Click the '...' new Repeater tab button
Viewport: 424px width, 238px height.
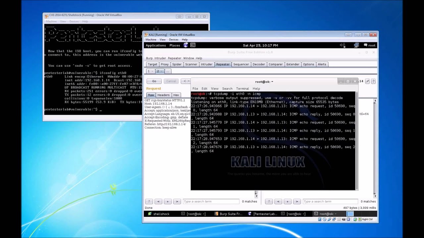(x=168, y=71)
